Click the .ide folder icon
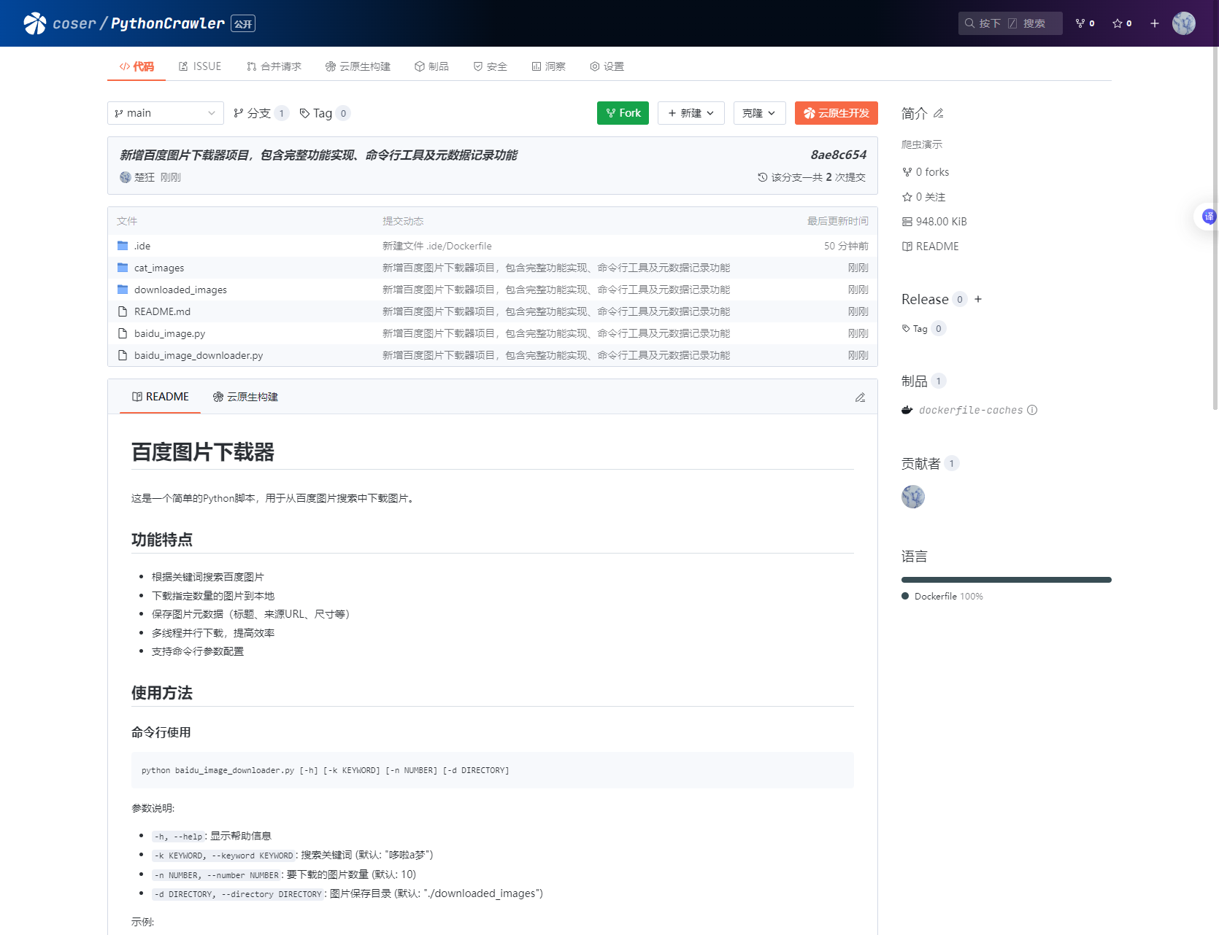The image size is (1219, 935). tap(123, 246)
